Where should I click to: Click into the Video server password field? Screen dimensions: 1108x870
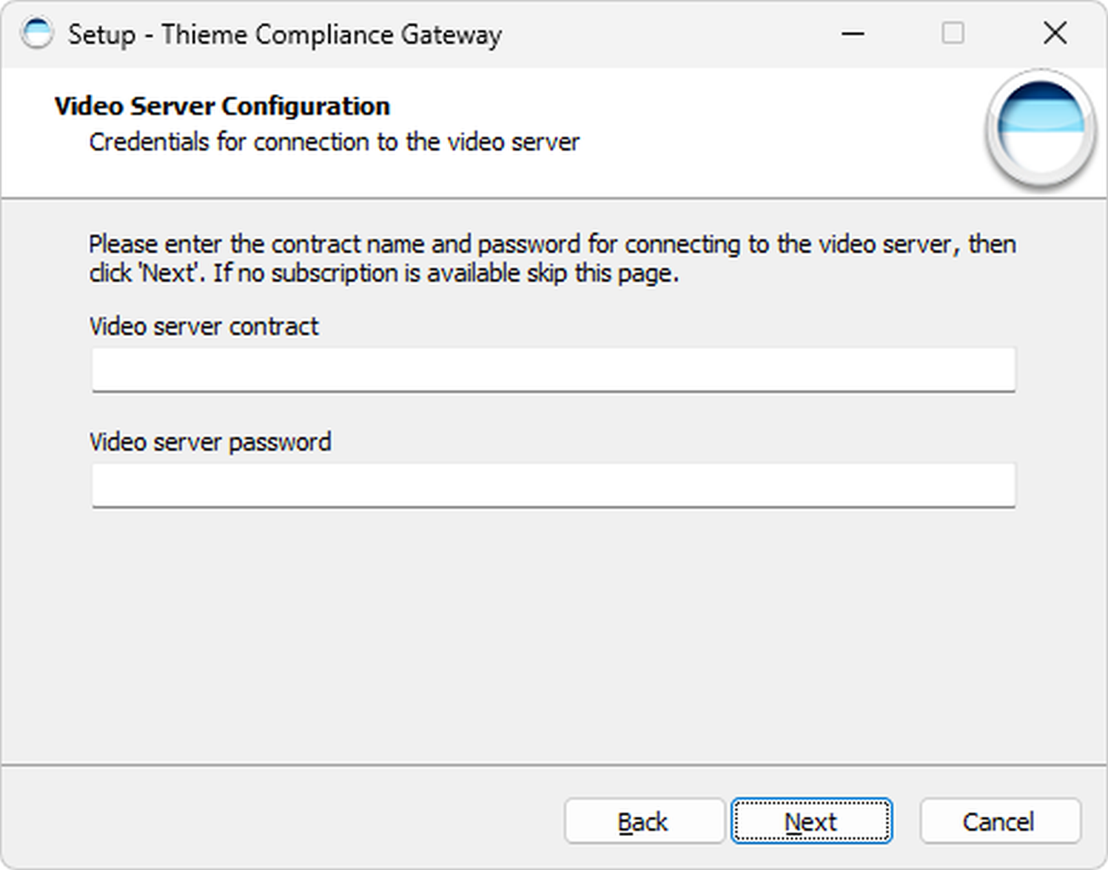tap(553, 485)
